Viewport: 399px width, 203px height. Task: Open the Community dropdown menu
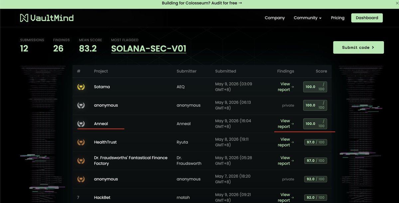coord(308,18)
